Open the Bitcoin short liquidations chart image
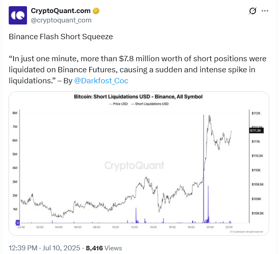This screenshot has height=254, width=279. (138, 163)
